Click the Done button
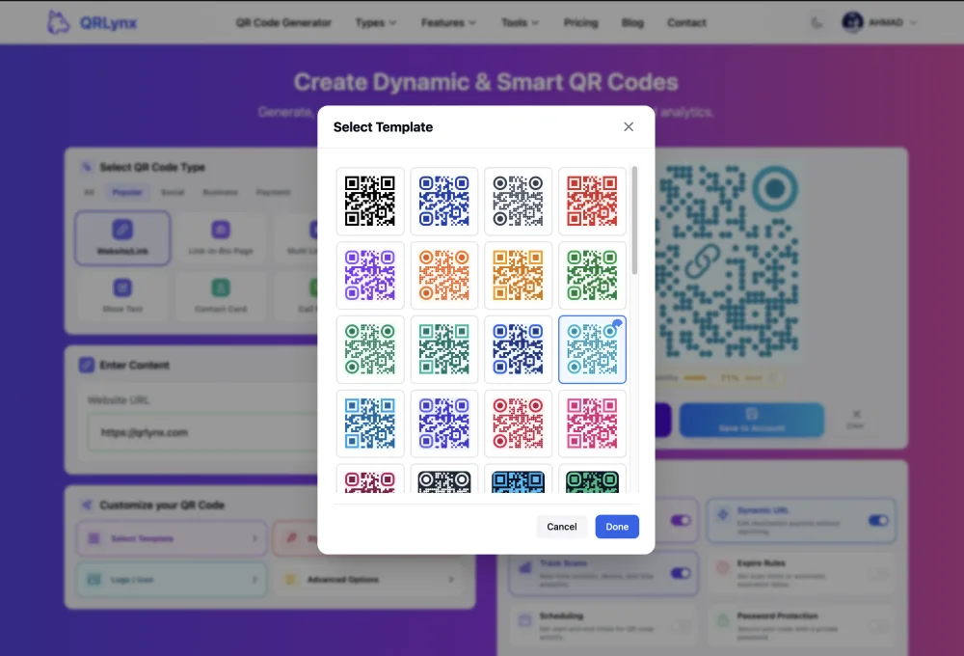 pyautogui.click(x=617, y=527)
